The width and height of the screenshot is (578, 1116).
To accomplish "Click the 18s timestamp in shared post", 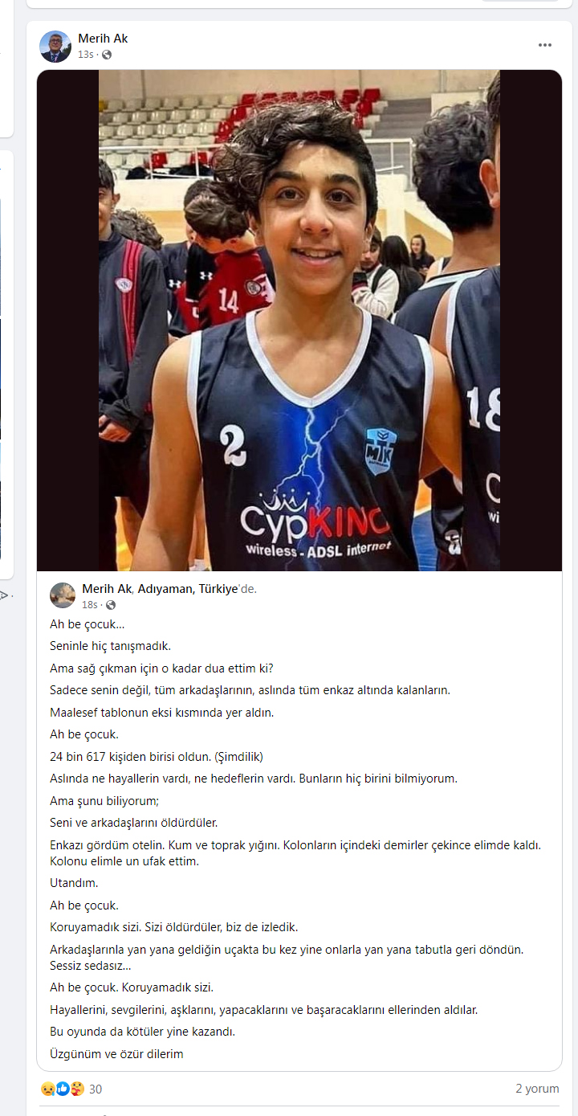I will coord(89,605).
